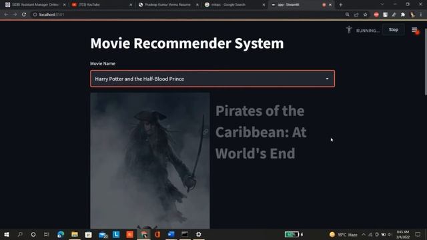The height and width of the screenshot is (240, 427).
Task: Open Word from the taskbar
Action: pyautogui.click(x=171, y=234)
